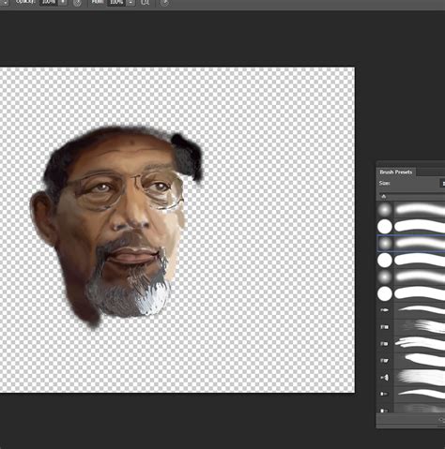Image resolution: width=445 pixels, height=449 pixels.
Task: Click the Flow value field in options bar
Action: pyautogui.click(x=116, y=3)
